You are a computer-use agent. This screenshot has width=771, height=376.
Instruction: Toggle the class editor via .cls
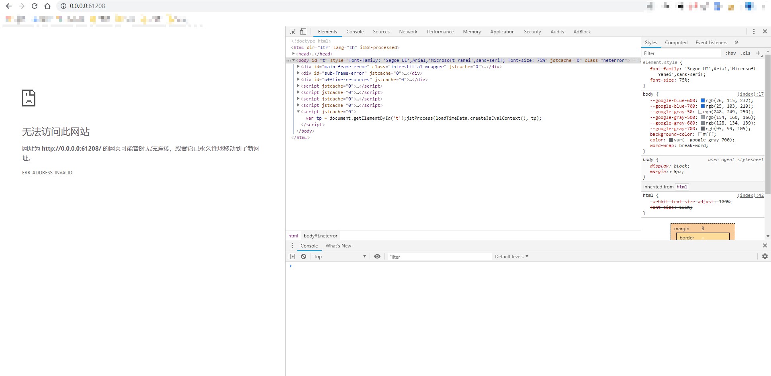pos(745,53)
